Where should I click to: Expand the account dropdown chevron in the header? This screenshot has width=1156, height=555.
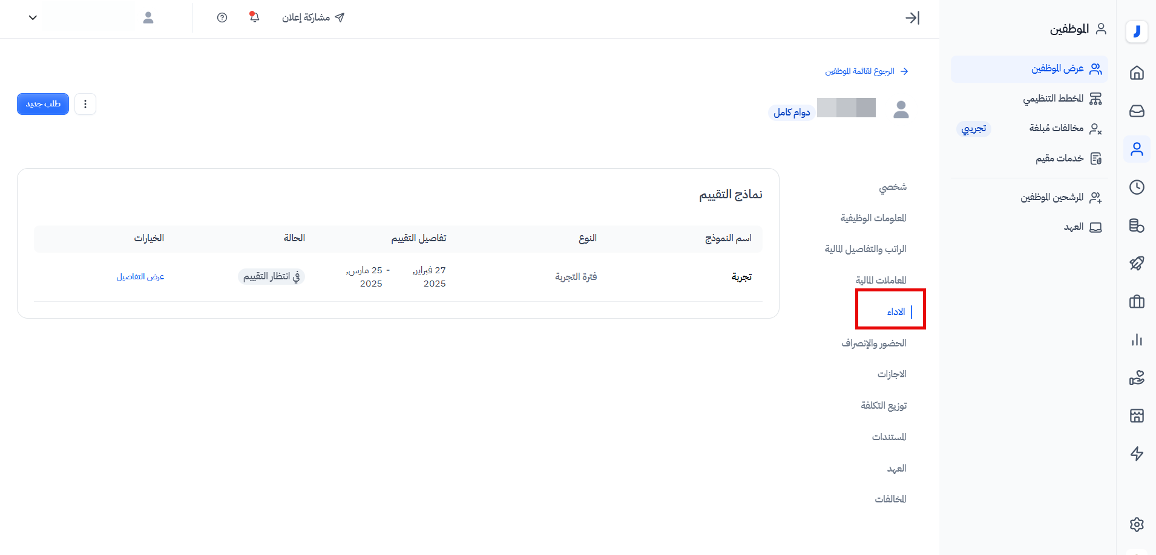pos(33,18)
